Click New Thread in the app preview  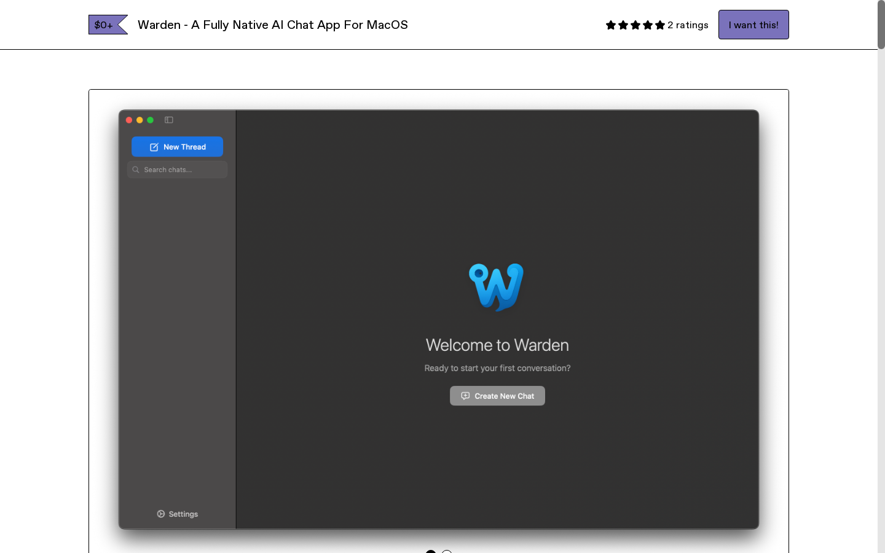coord(177,147)
